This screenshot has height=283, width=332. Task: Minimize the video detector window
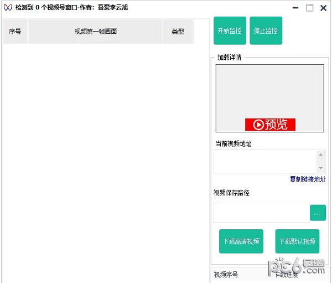click(x=296, y=8)
